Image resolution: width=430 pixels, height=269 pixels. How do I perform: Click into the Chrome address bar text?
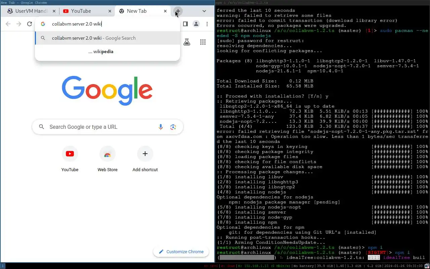pyautogui.click(x=77, y=24)
